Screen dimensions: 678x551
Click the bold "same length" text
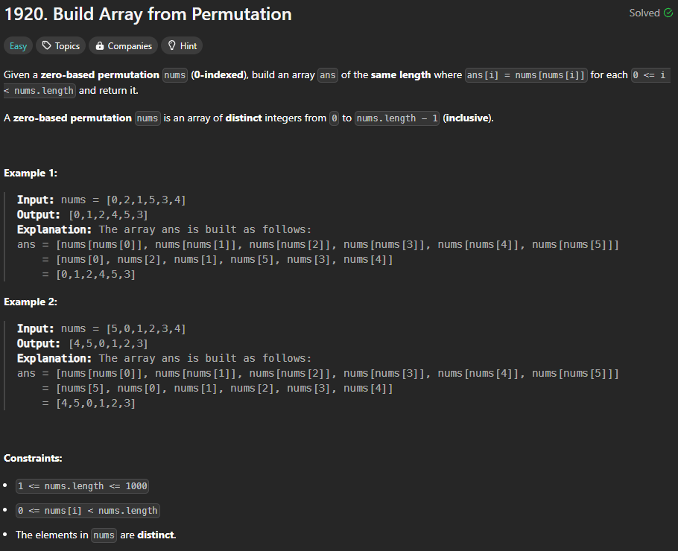(401, 75)
